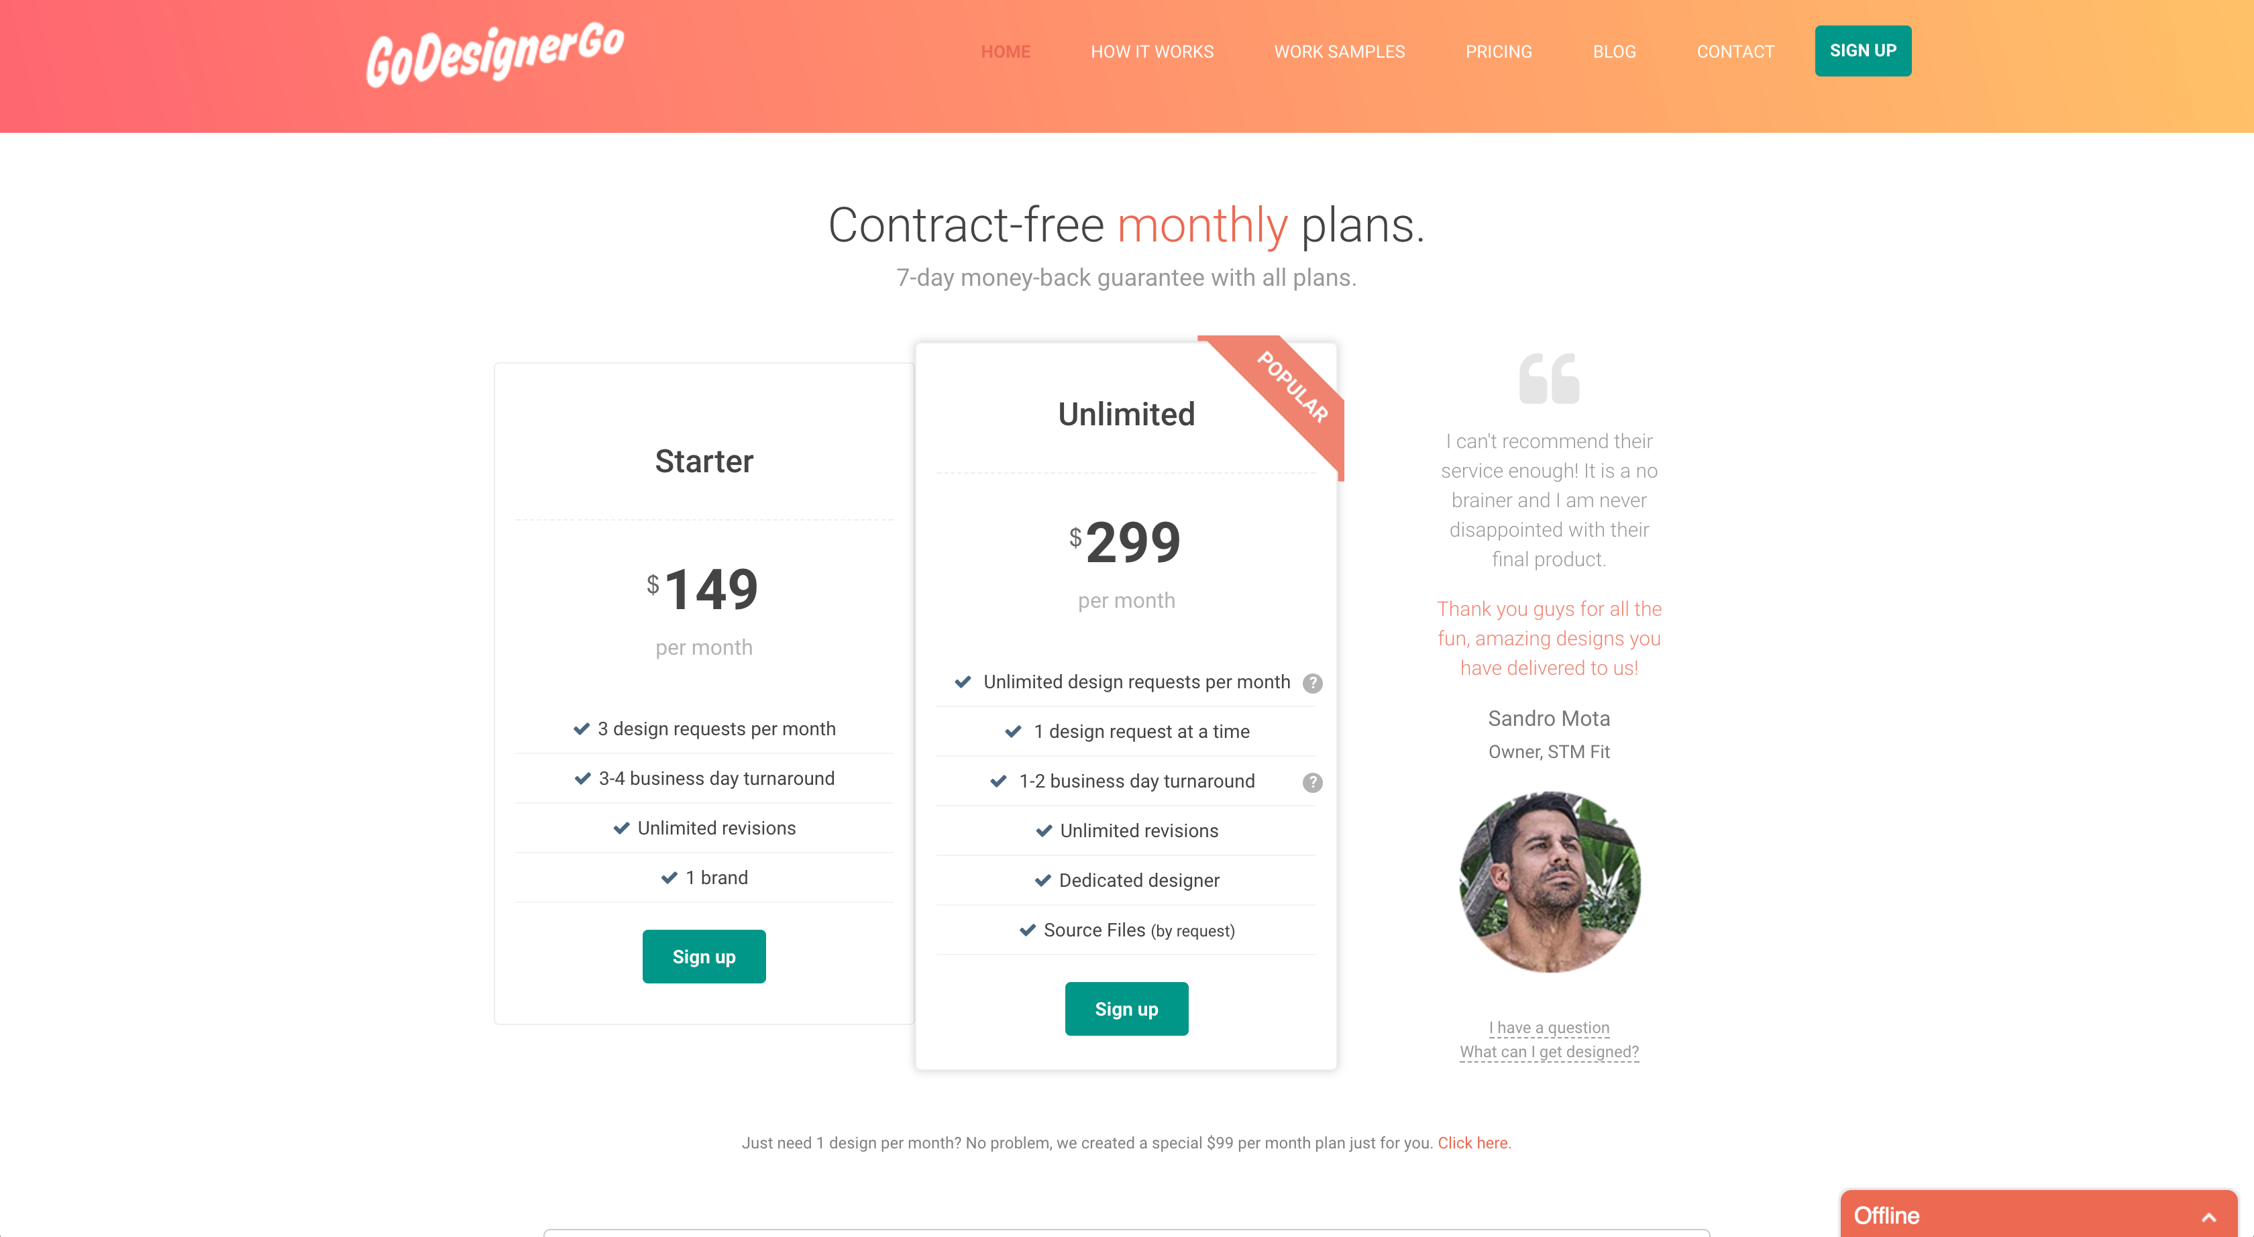This screenshot has width=2254, height=1237.
Task: Click 'Sign up' for Unlimited plan
Action: tap(1126, 1008)
